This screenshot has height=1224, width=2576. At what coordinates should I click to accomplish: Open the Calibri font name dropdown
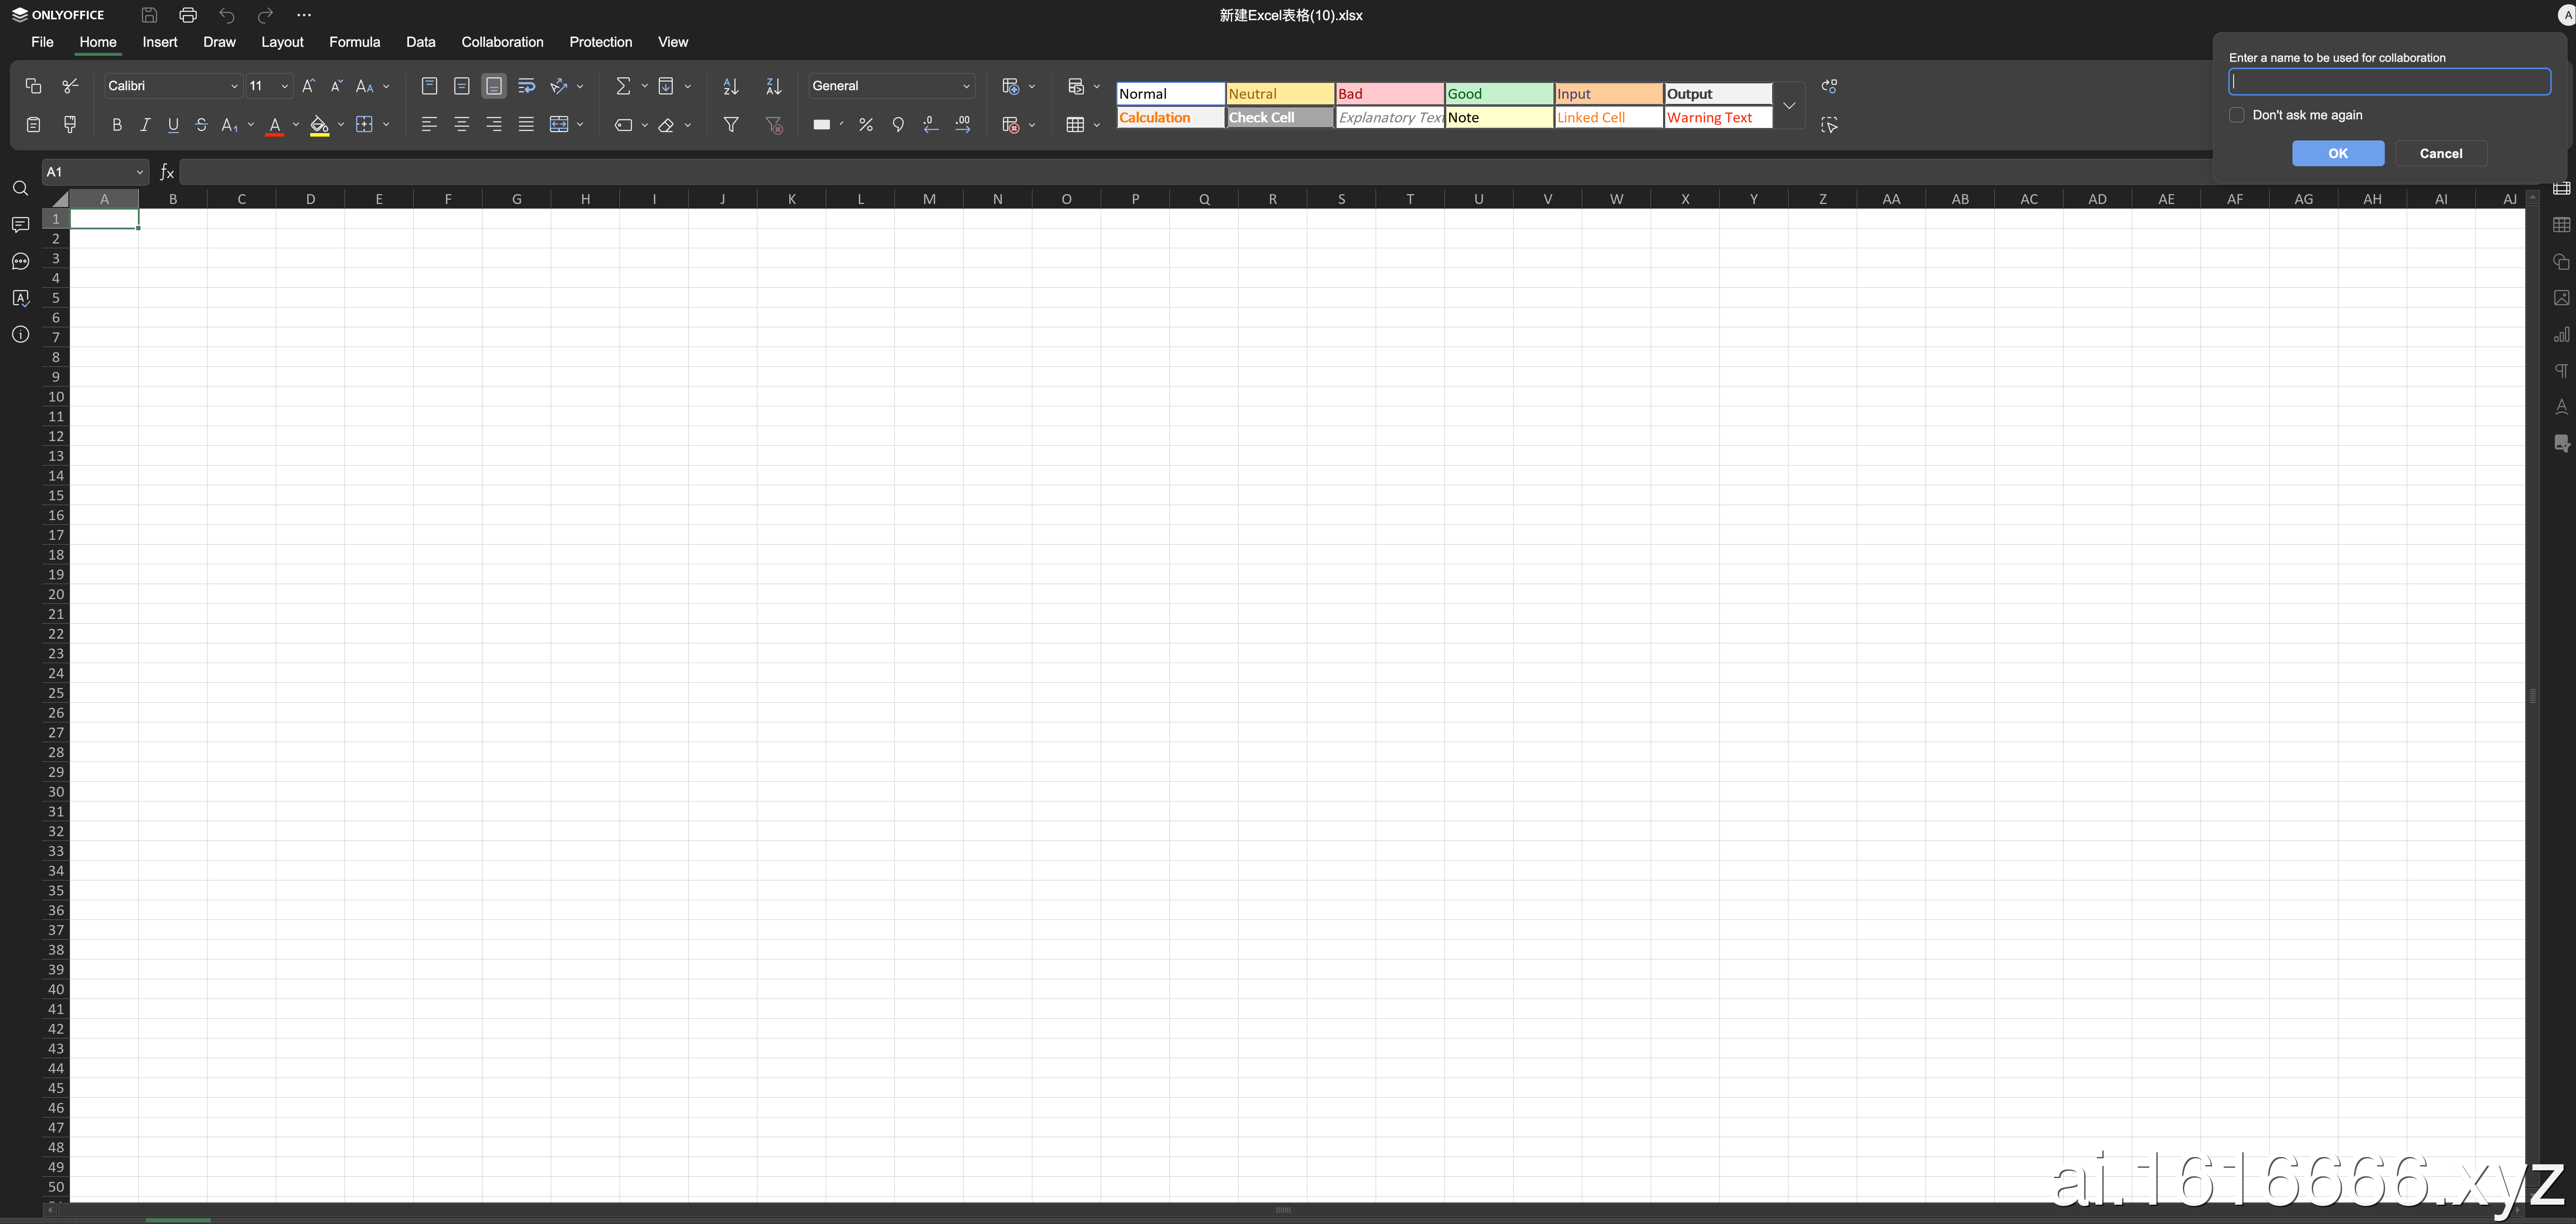pyautogui.click(x=235, y=86)
